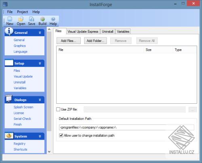
Task: Click the Add Files button
Action: tap(69, 41)
